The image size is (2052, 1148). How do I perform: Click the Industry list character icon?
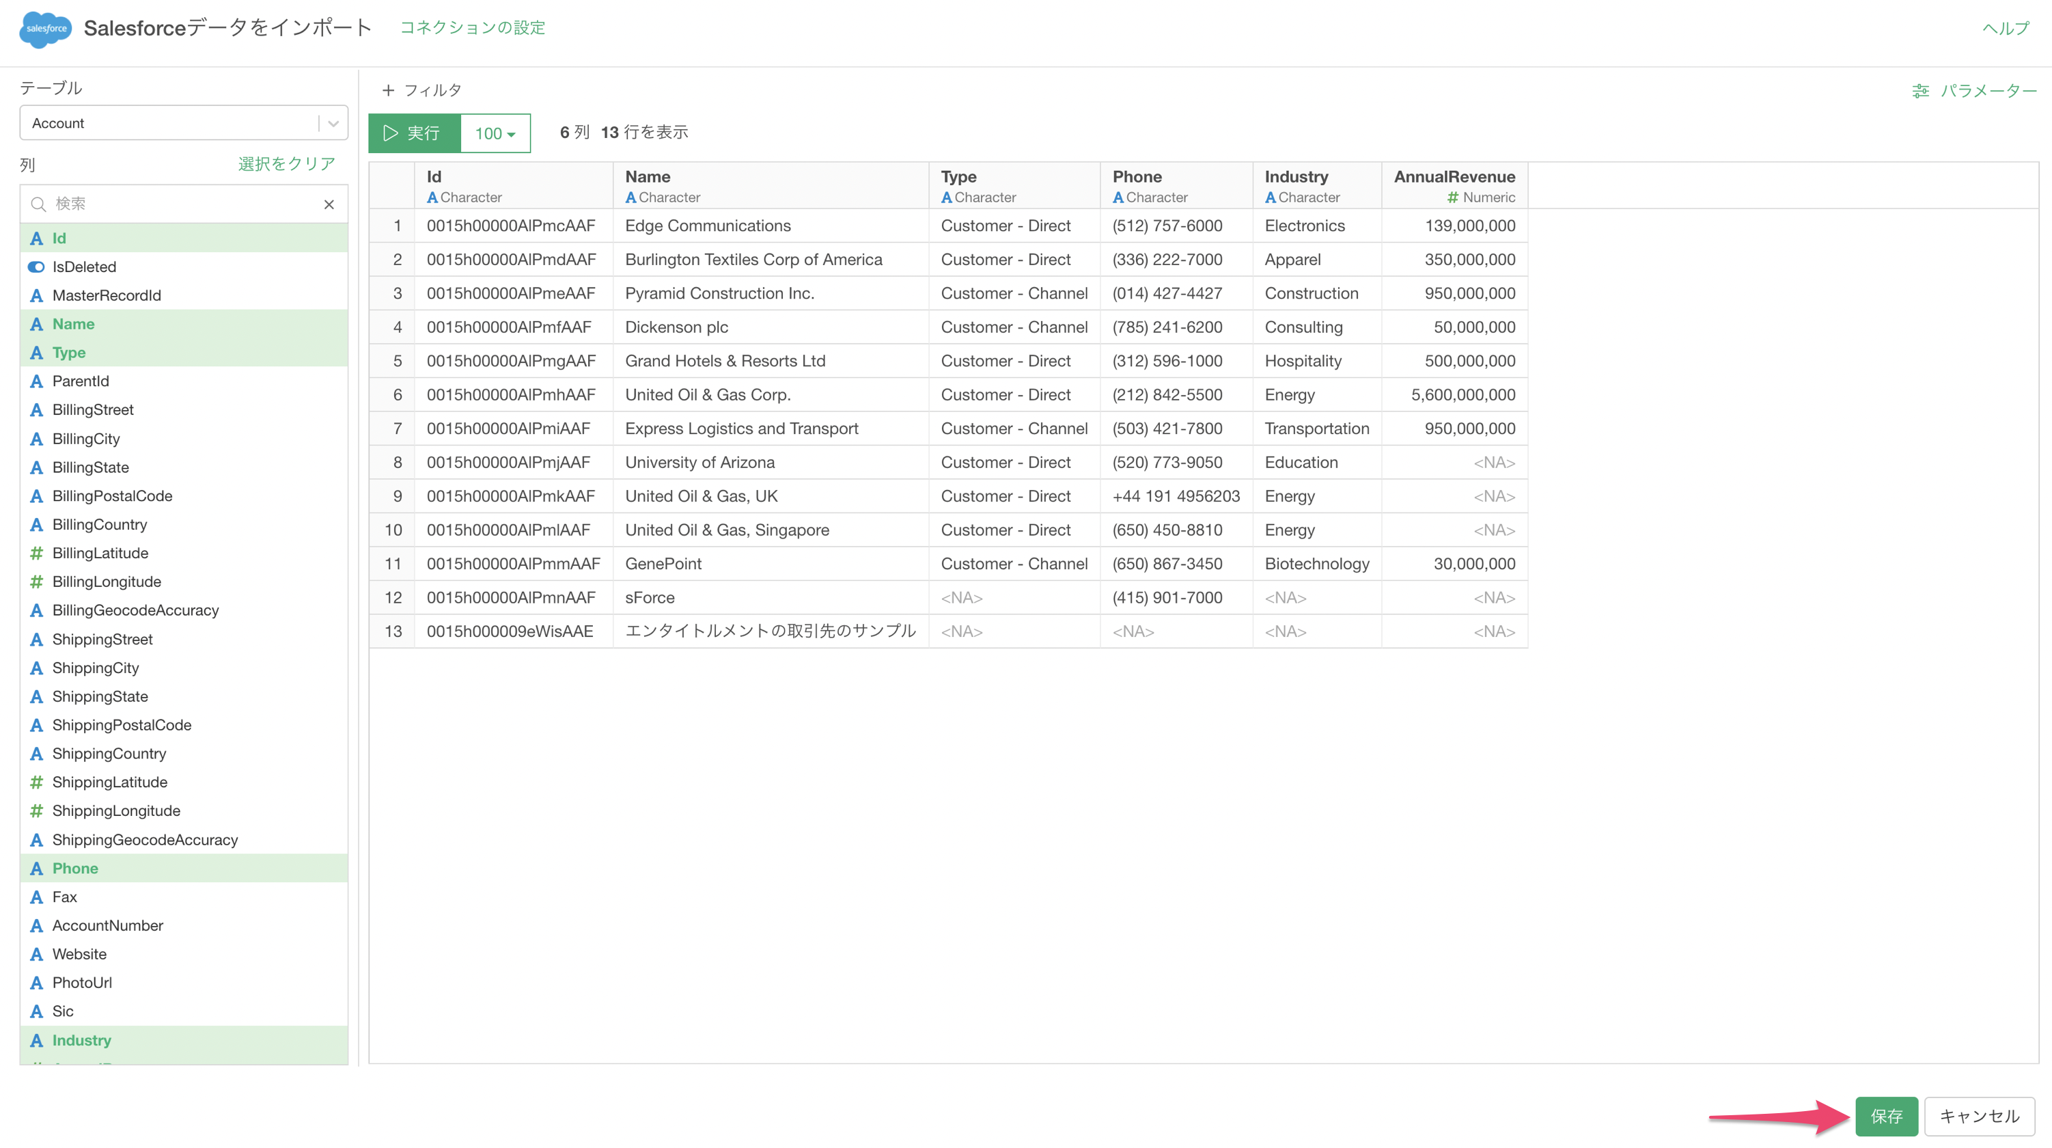37,1041
